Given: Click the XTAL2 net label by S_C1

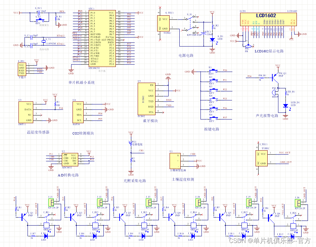Looking at the screenshot, I should pos(60,36).
